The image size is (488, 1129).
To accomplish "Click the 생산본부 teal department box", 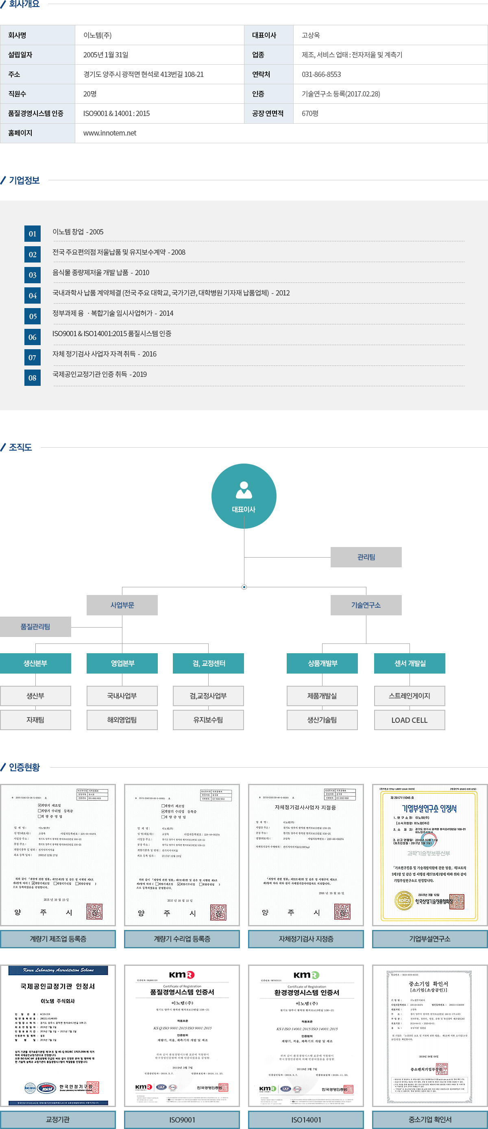I will pos(35,663).
